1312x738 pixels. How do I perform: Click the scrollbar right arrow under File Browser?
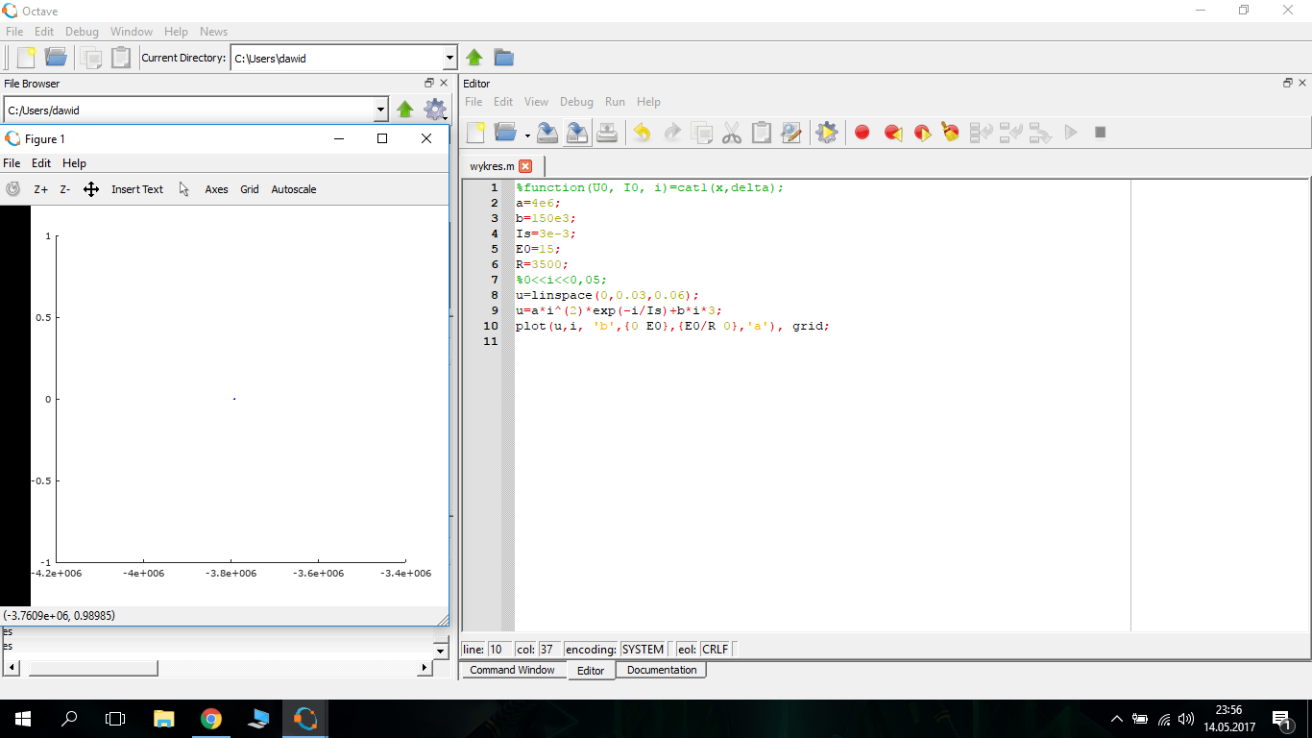(425, 668)
